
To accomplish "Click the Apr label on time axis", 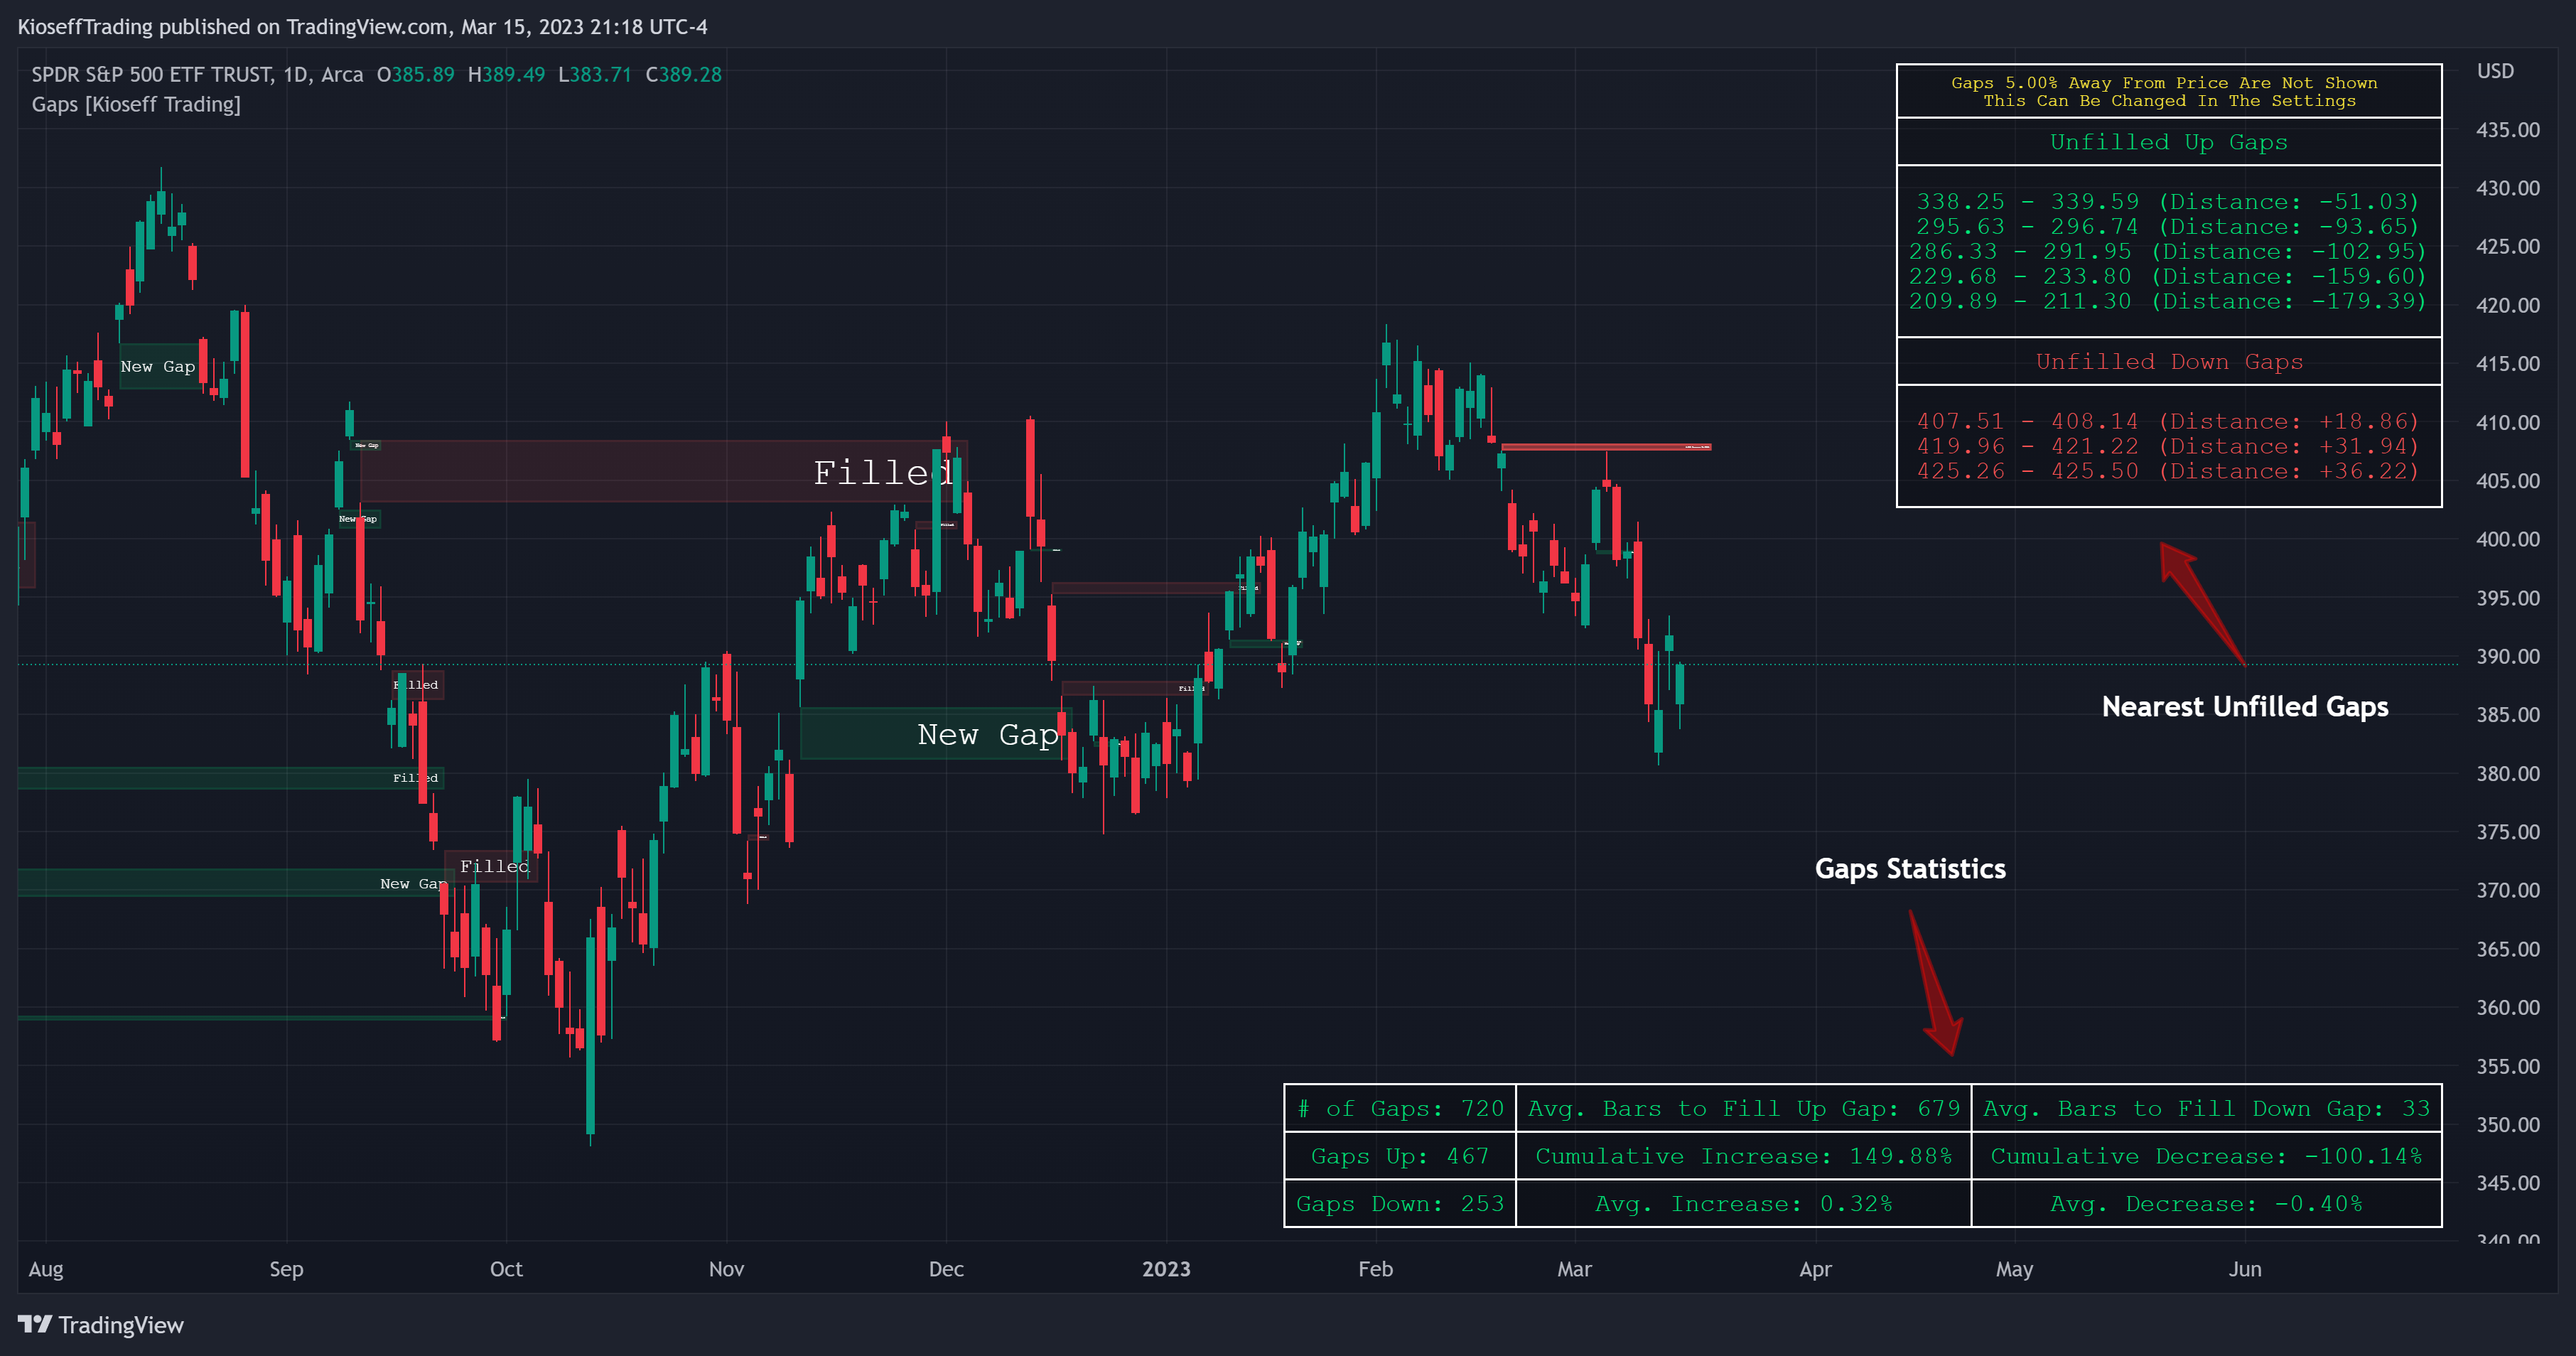I will (x=1815, y=1269).
